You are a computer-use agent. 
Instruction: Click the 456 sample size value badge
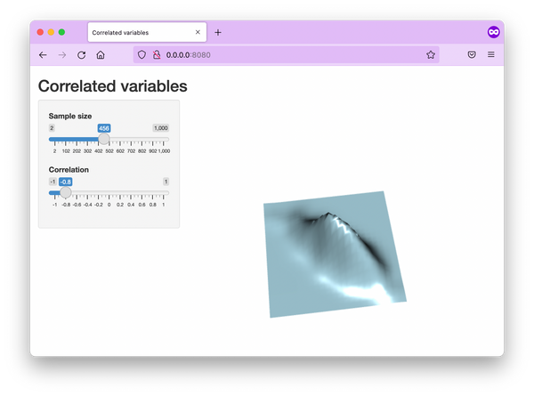104,128
